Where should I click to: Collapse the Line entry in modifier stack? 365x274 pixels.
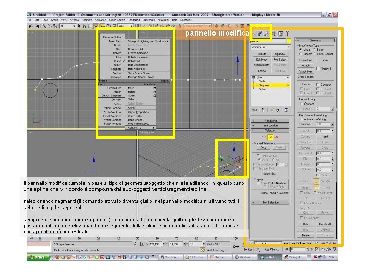pyautogui.click(x=254, y=77)
